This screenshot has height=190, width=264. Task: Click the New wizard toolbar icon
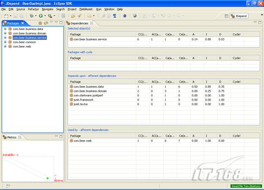click(x=6, y=16)
